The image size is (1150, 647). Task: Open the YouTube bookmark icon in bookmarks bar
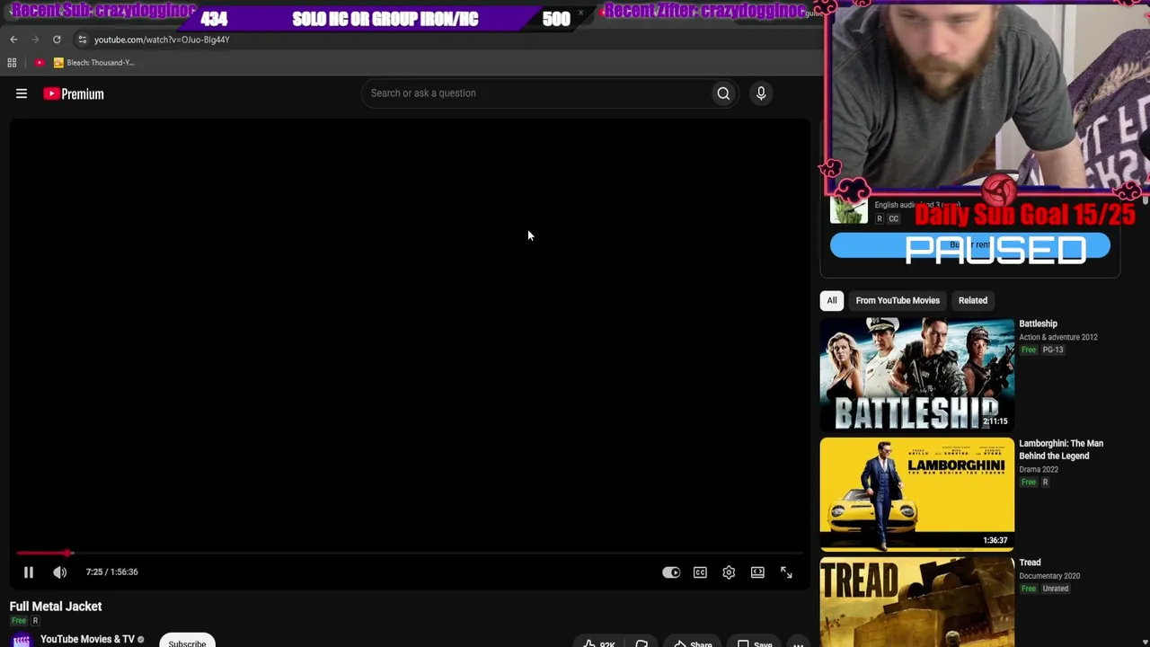point(40,63)
